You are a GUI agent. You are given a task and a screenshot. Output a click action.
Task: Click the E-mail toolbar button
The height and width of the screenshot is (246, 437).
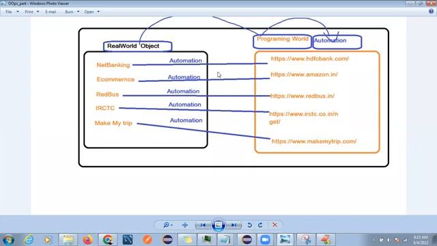[51, 12]
